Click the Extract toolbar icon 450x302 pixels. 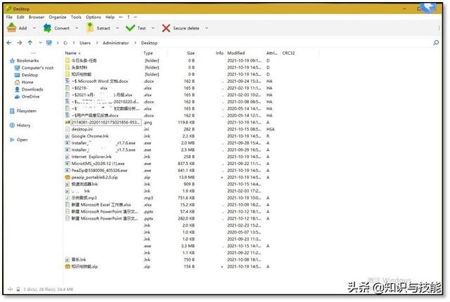click(89, 28)
